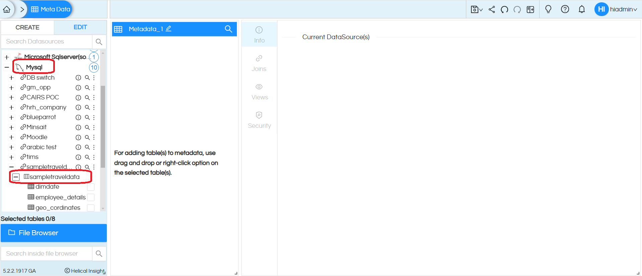Select the dimdate table
The width and height of the screenshot is (642, 276).
pyautogui.click(x=47, y=187)
